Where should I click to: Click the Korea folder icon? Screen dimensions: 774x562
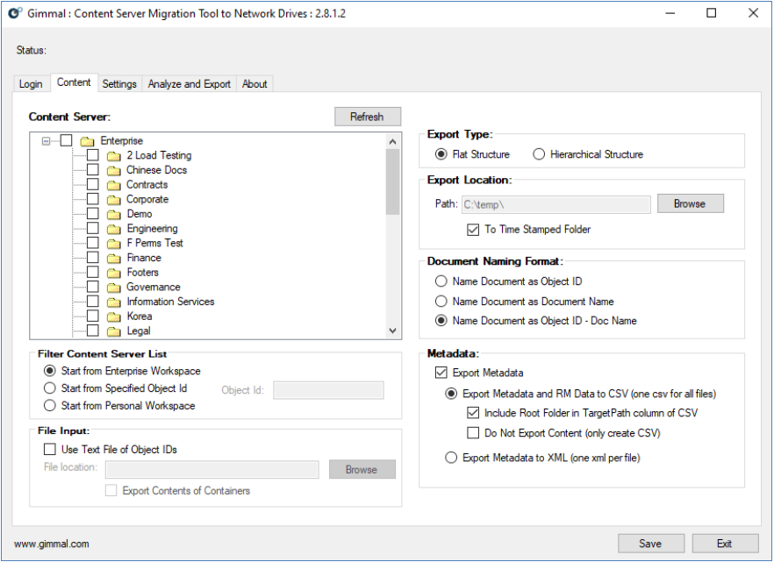coord(113,317)
